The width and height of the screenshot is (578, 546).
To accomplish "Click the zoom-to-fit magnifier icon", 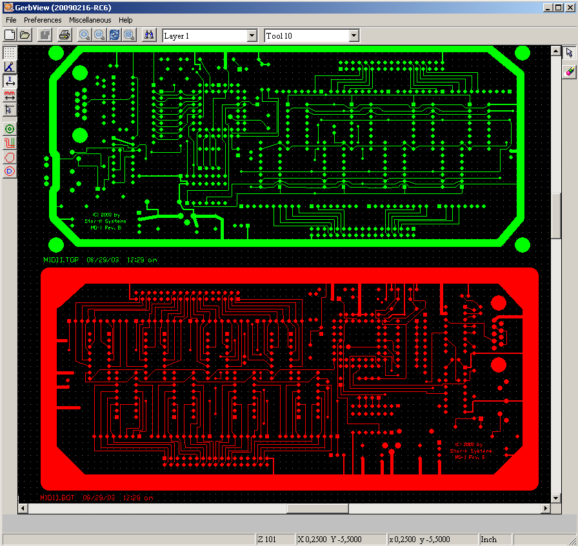I will [x=129, y=35].
